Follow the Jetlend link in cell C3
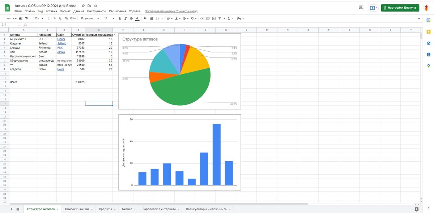This screenshot has height=213, width=434. click(x=62, y=43)
